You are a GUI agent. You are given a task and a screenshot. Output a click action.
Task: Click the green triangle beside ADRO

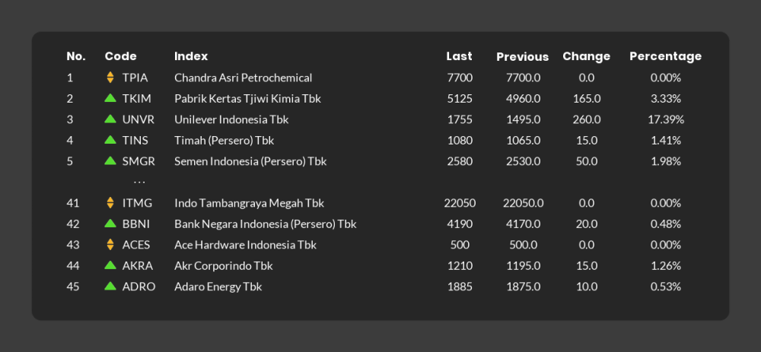110,286
